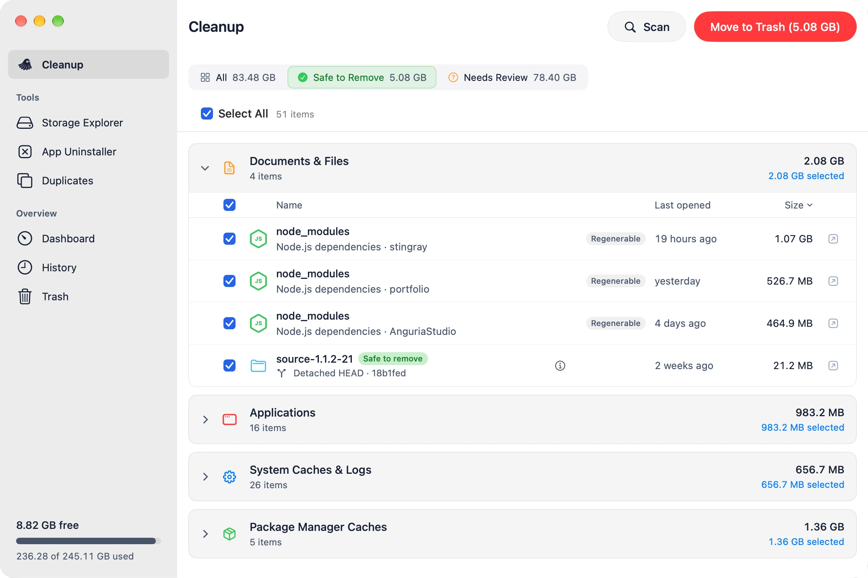Select the Safe to Remove tab
This screenshot has height=578, width=868.
pyautogui.click(x=362, y=77)
